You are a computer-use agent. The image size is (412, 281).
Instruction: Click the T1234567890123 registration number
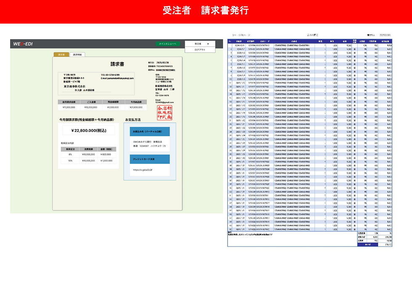point(165,67)
